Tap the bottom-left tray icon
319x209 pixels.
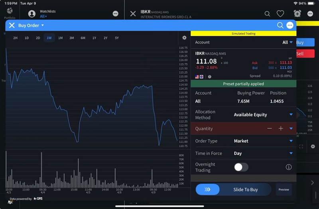(10, 202)
